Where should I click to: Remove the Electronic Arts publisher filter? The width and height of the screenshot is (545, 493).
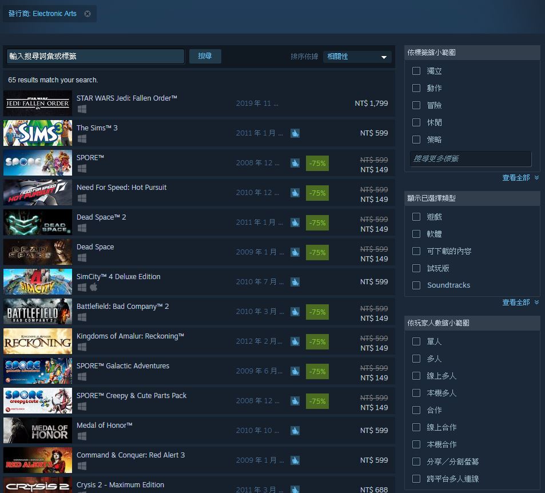click(87, 14)
